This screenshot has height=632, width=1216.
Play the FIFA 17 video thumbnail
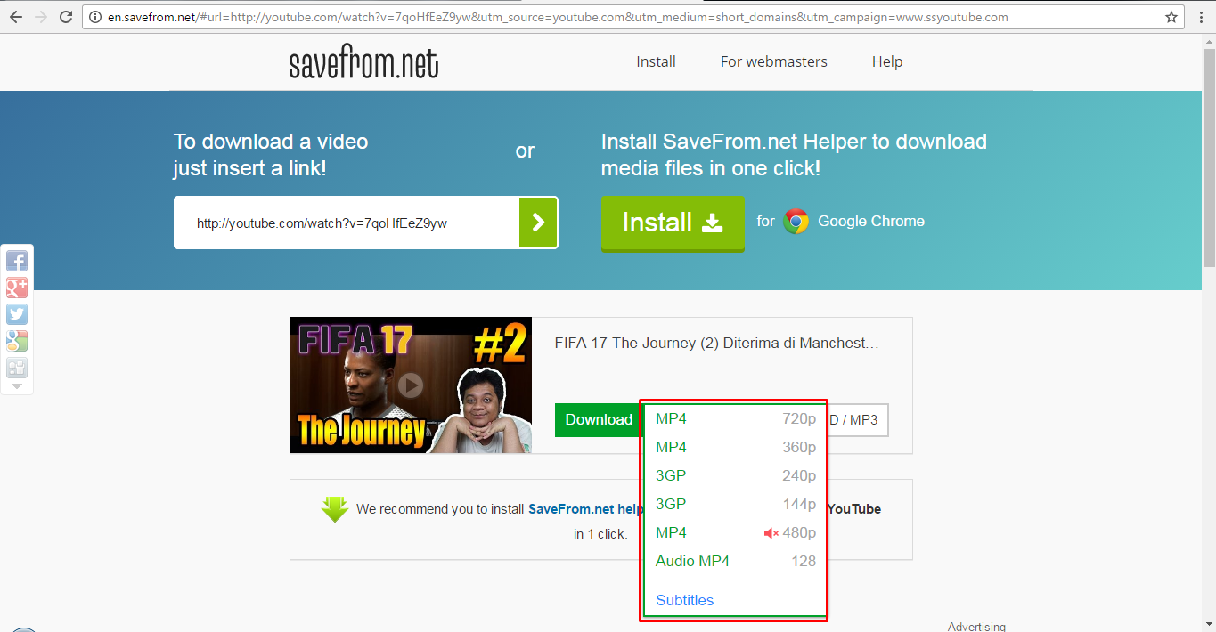[410, 385]
